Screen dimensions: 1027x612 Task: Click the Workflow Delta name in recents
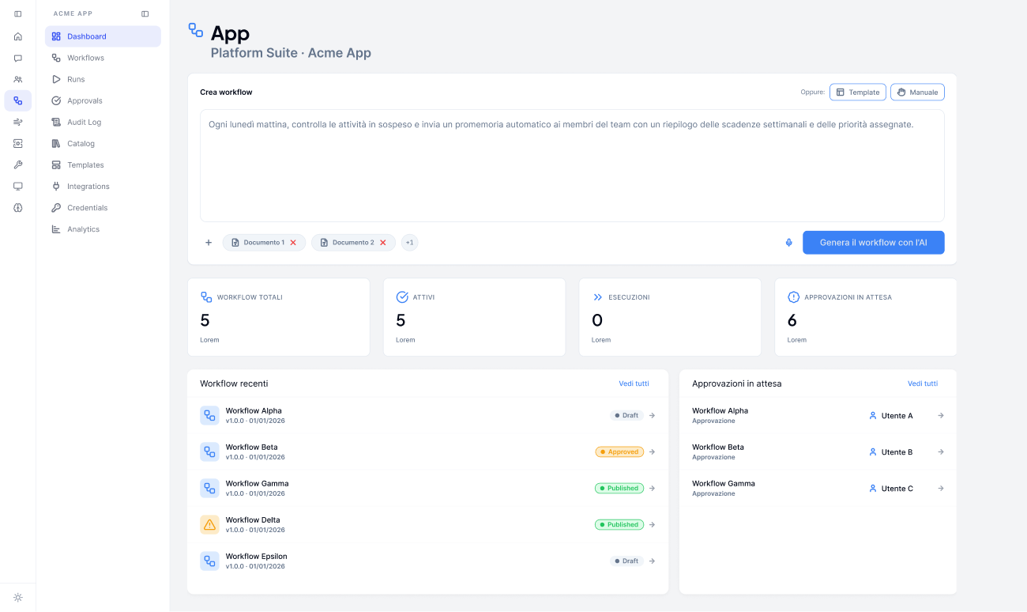pos(253,519)
